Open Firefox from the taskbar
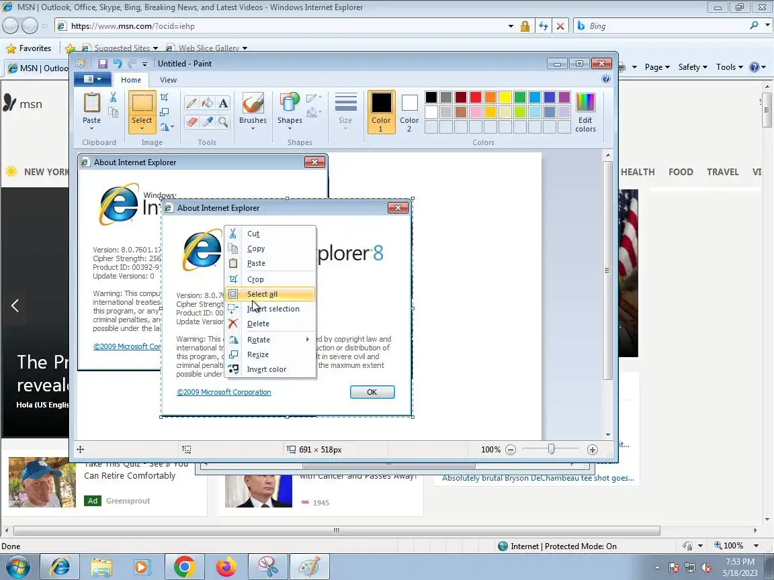774x580 pixels. pos(226,567)
